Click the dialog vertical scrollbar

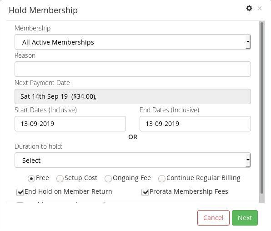(262, 108)
